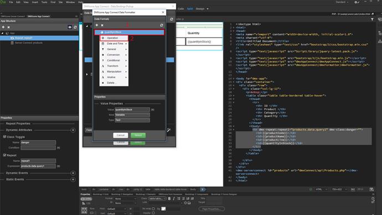Insert ordered list in Properties inspector
Screen dimensions: 382x215
[x=183, y=199]
